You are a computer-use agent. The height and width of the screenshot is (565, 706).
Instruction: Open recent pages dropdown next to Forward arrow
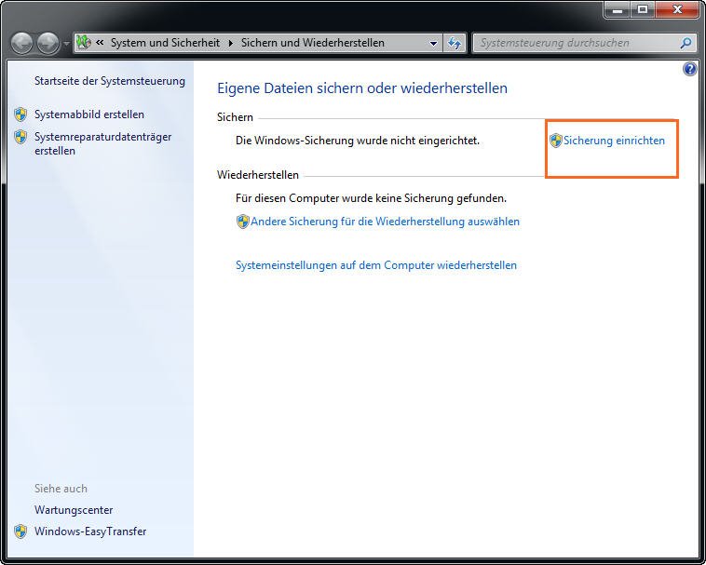tap(66, 44)
